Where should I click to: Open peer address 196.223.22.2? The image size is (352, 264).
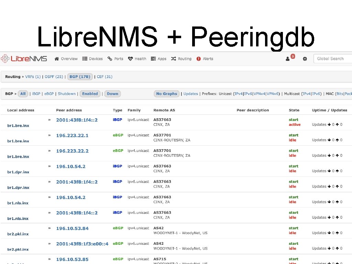(x=72, y=151)
